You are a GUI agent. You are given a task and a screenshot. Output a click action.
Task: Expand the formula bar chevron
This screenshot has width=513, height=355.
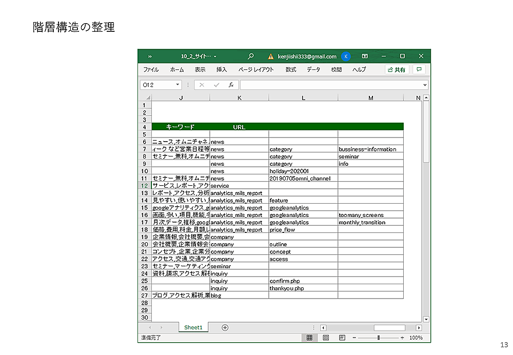(x=425, y=85)
